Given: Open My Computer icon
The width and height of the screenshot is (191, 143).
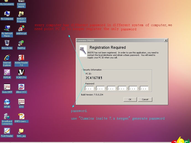Looking at the screenshot, I should [x=7, y=15].
